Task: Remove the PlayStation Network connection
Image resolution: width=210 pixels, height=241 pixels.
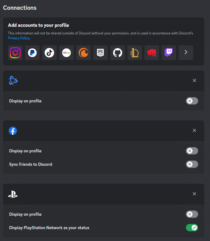Action: (194, 194)
